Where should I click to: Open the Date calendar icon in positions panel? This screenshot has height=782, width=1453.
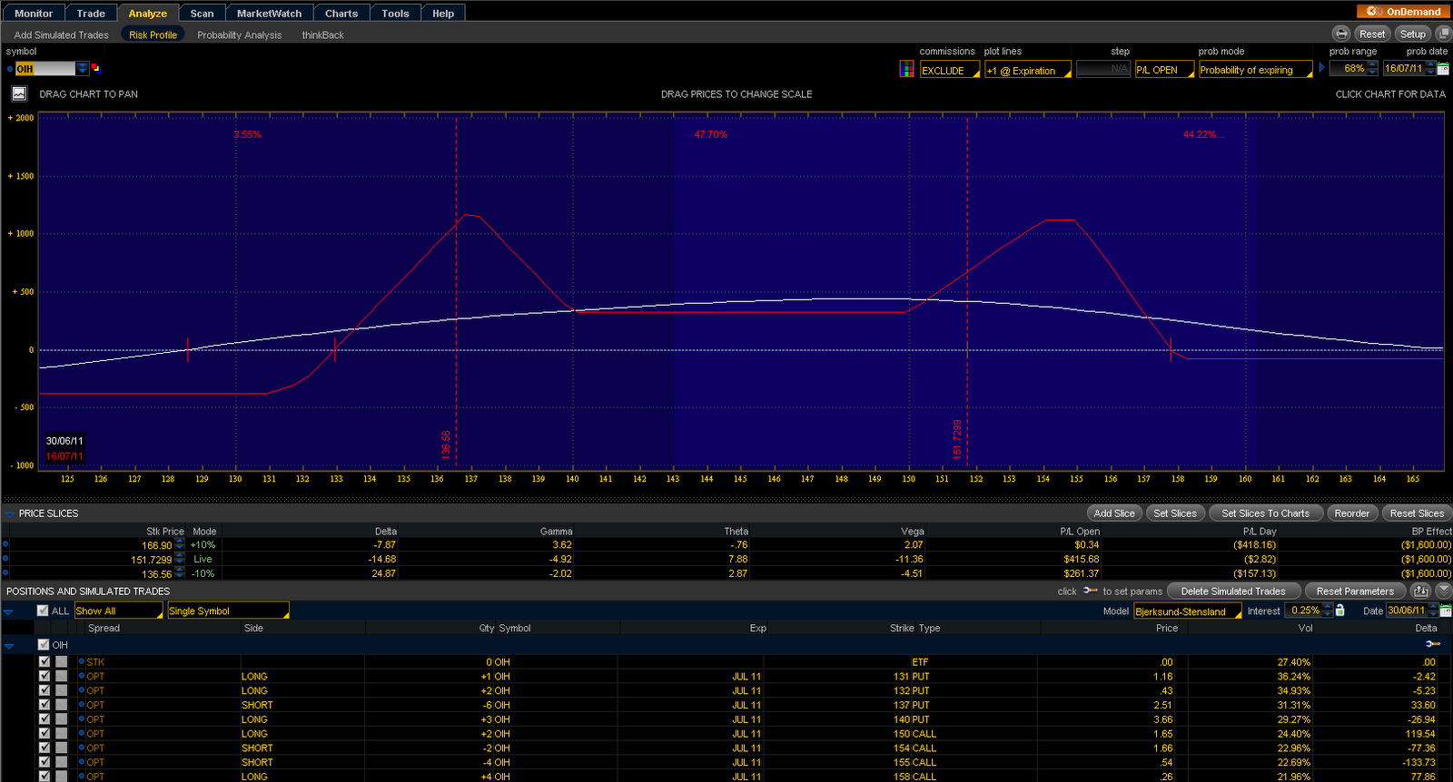pos(1444,611)
